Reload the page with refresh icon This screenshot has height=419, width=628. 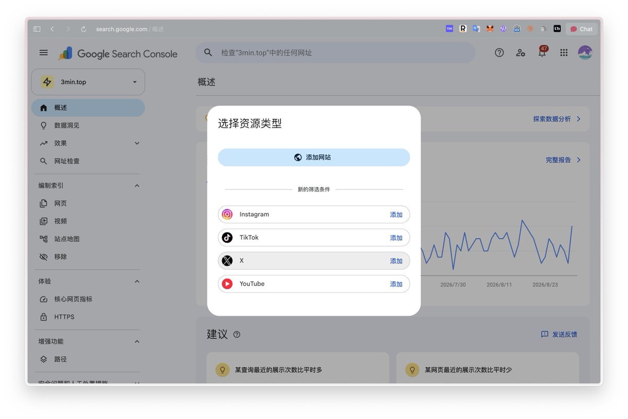(x=83, y=29)
